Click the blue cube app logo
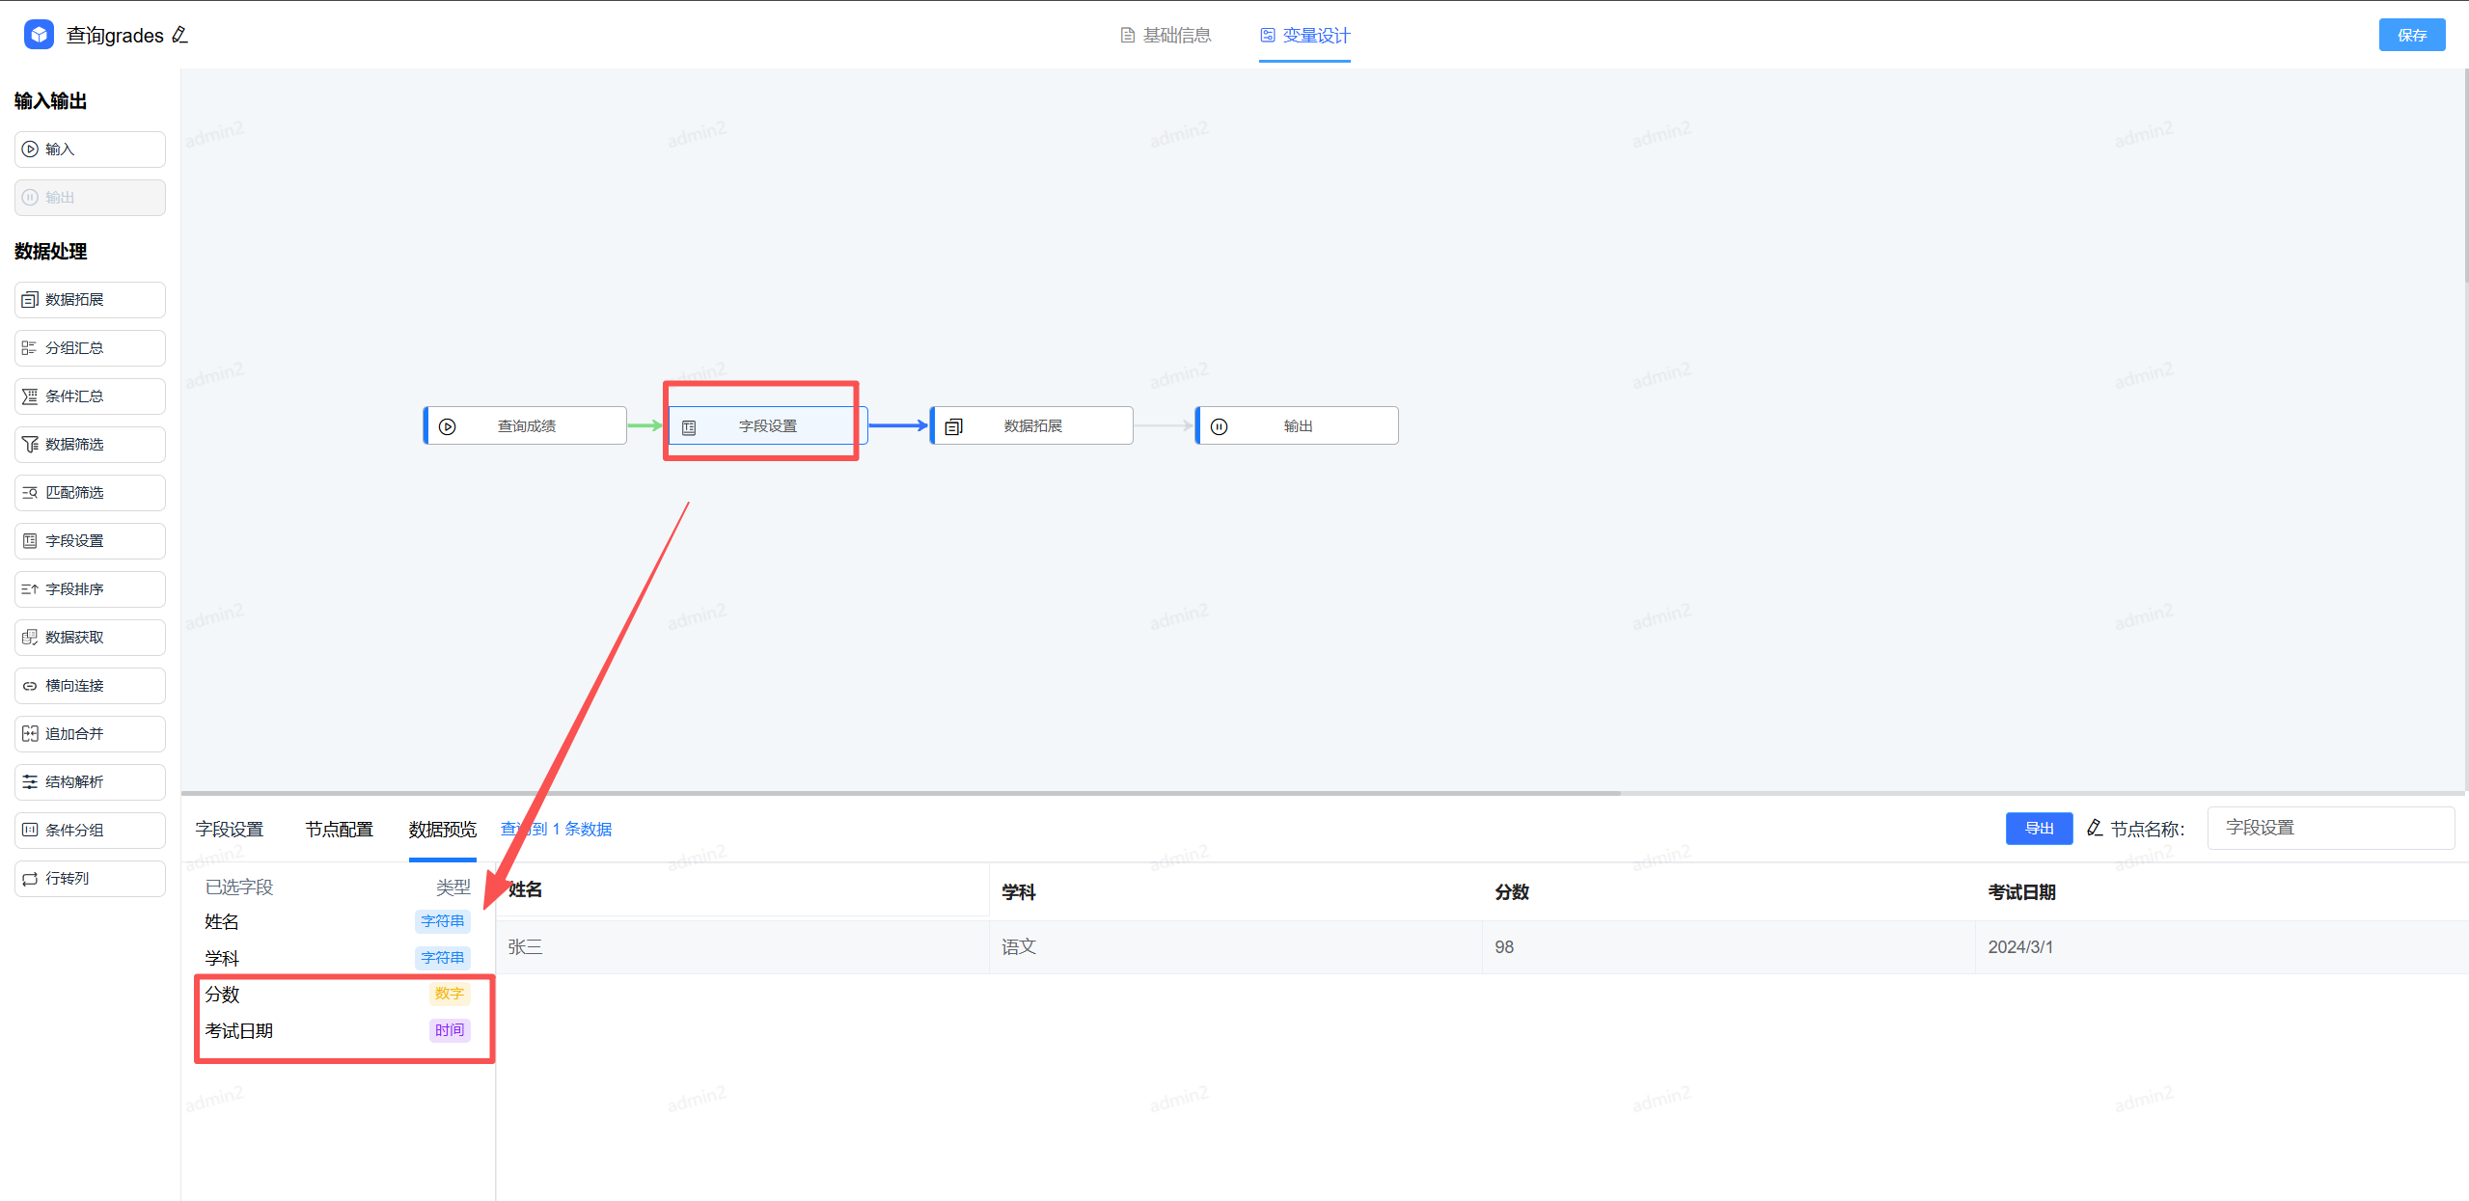 click(x=39, y=35)
